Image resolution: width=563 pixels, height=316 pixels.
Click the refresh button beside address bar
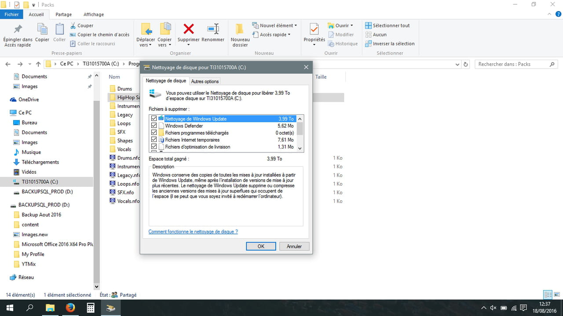(x=466, y=64)
